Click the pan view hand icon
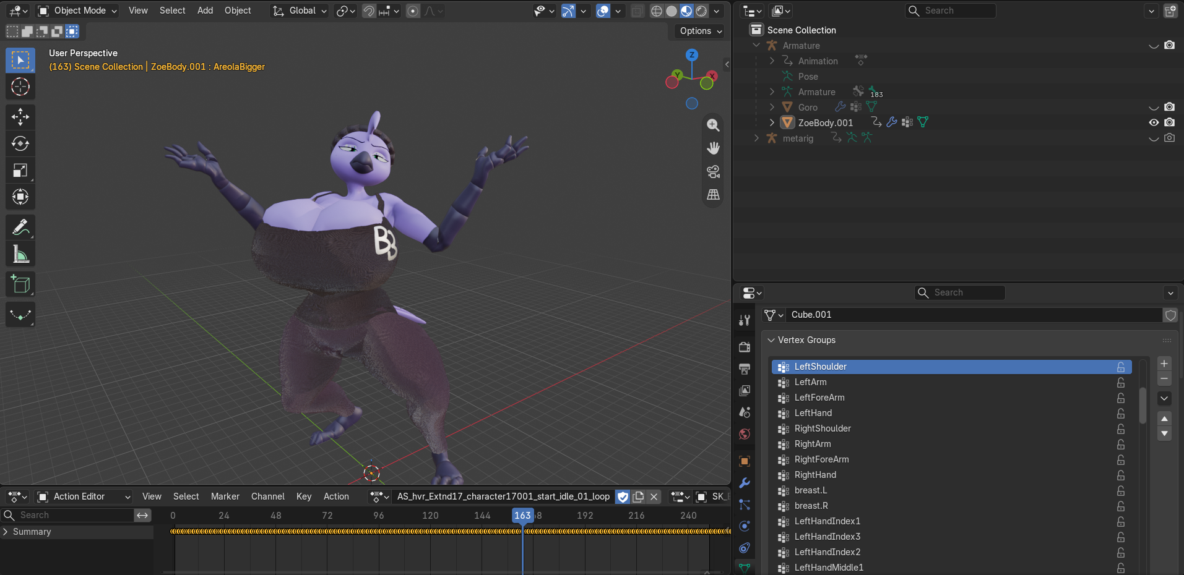 (713, 148)
